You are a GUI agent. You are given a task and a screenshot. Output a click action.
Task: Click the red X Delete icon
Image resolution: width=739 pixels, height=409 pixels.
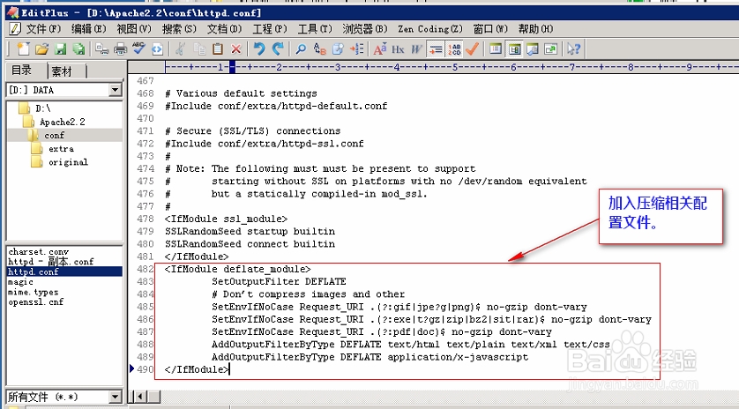(236, 49)
